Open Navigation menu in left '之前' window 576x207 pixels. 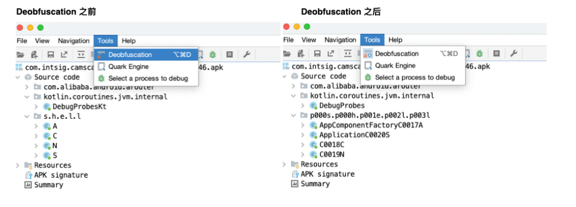point(74,40)
